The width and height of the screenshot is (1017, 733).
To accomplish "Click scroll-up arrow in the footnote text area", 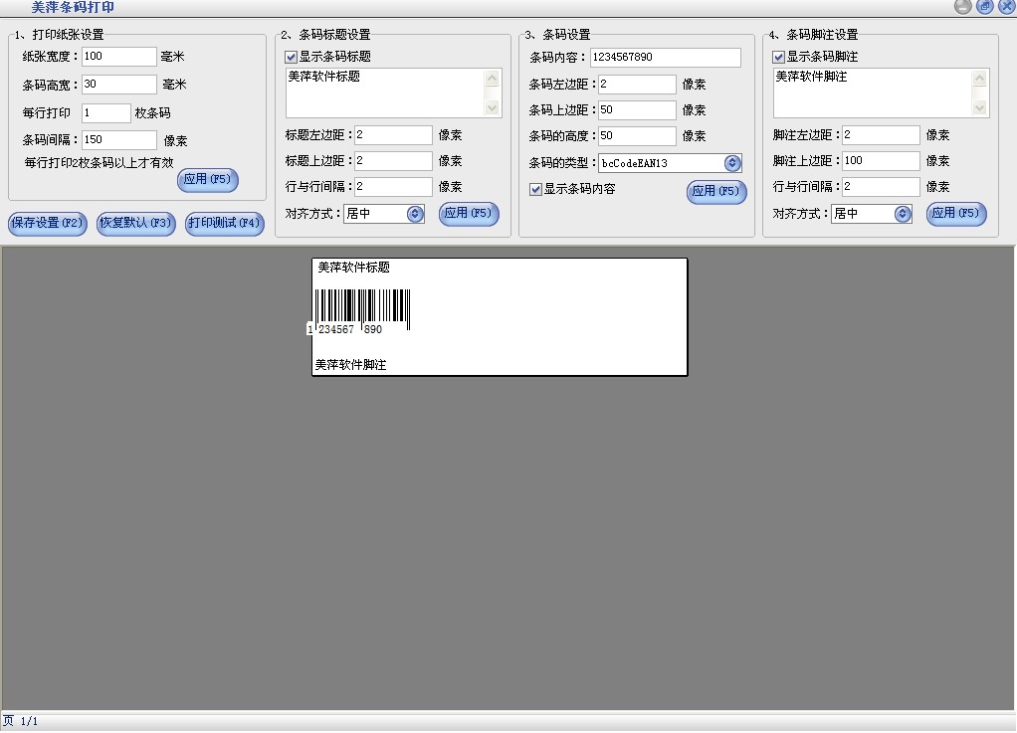I will pyautogui.click(x=980, y=78).
